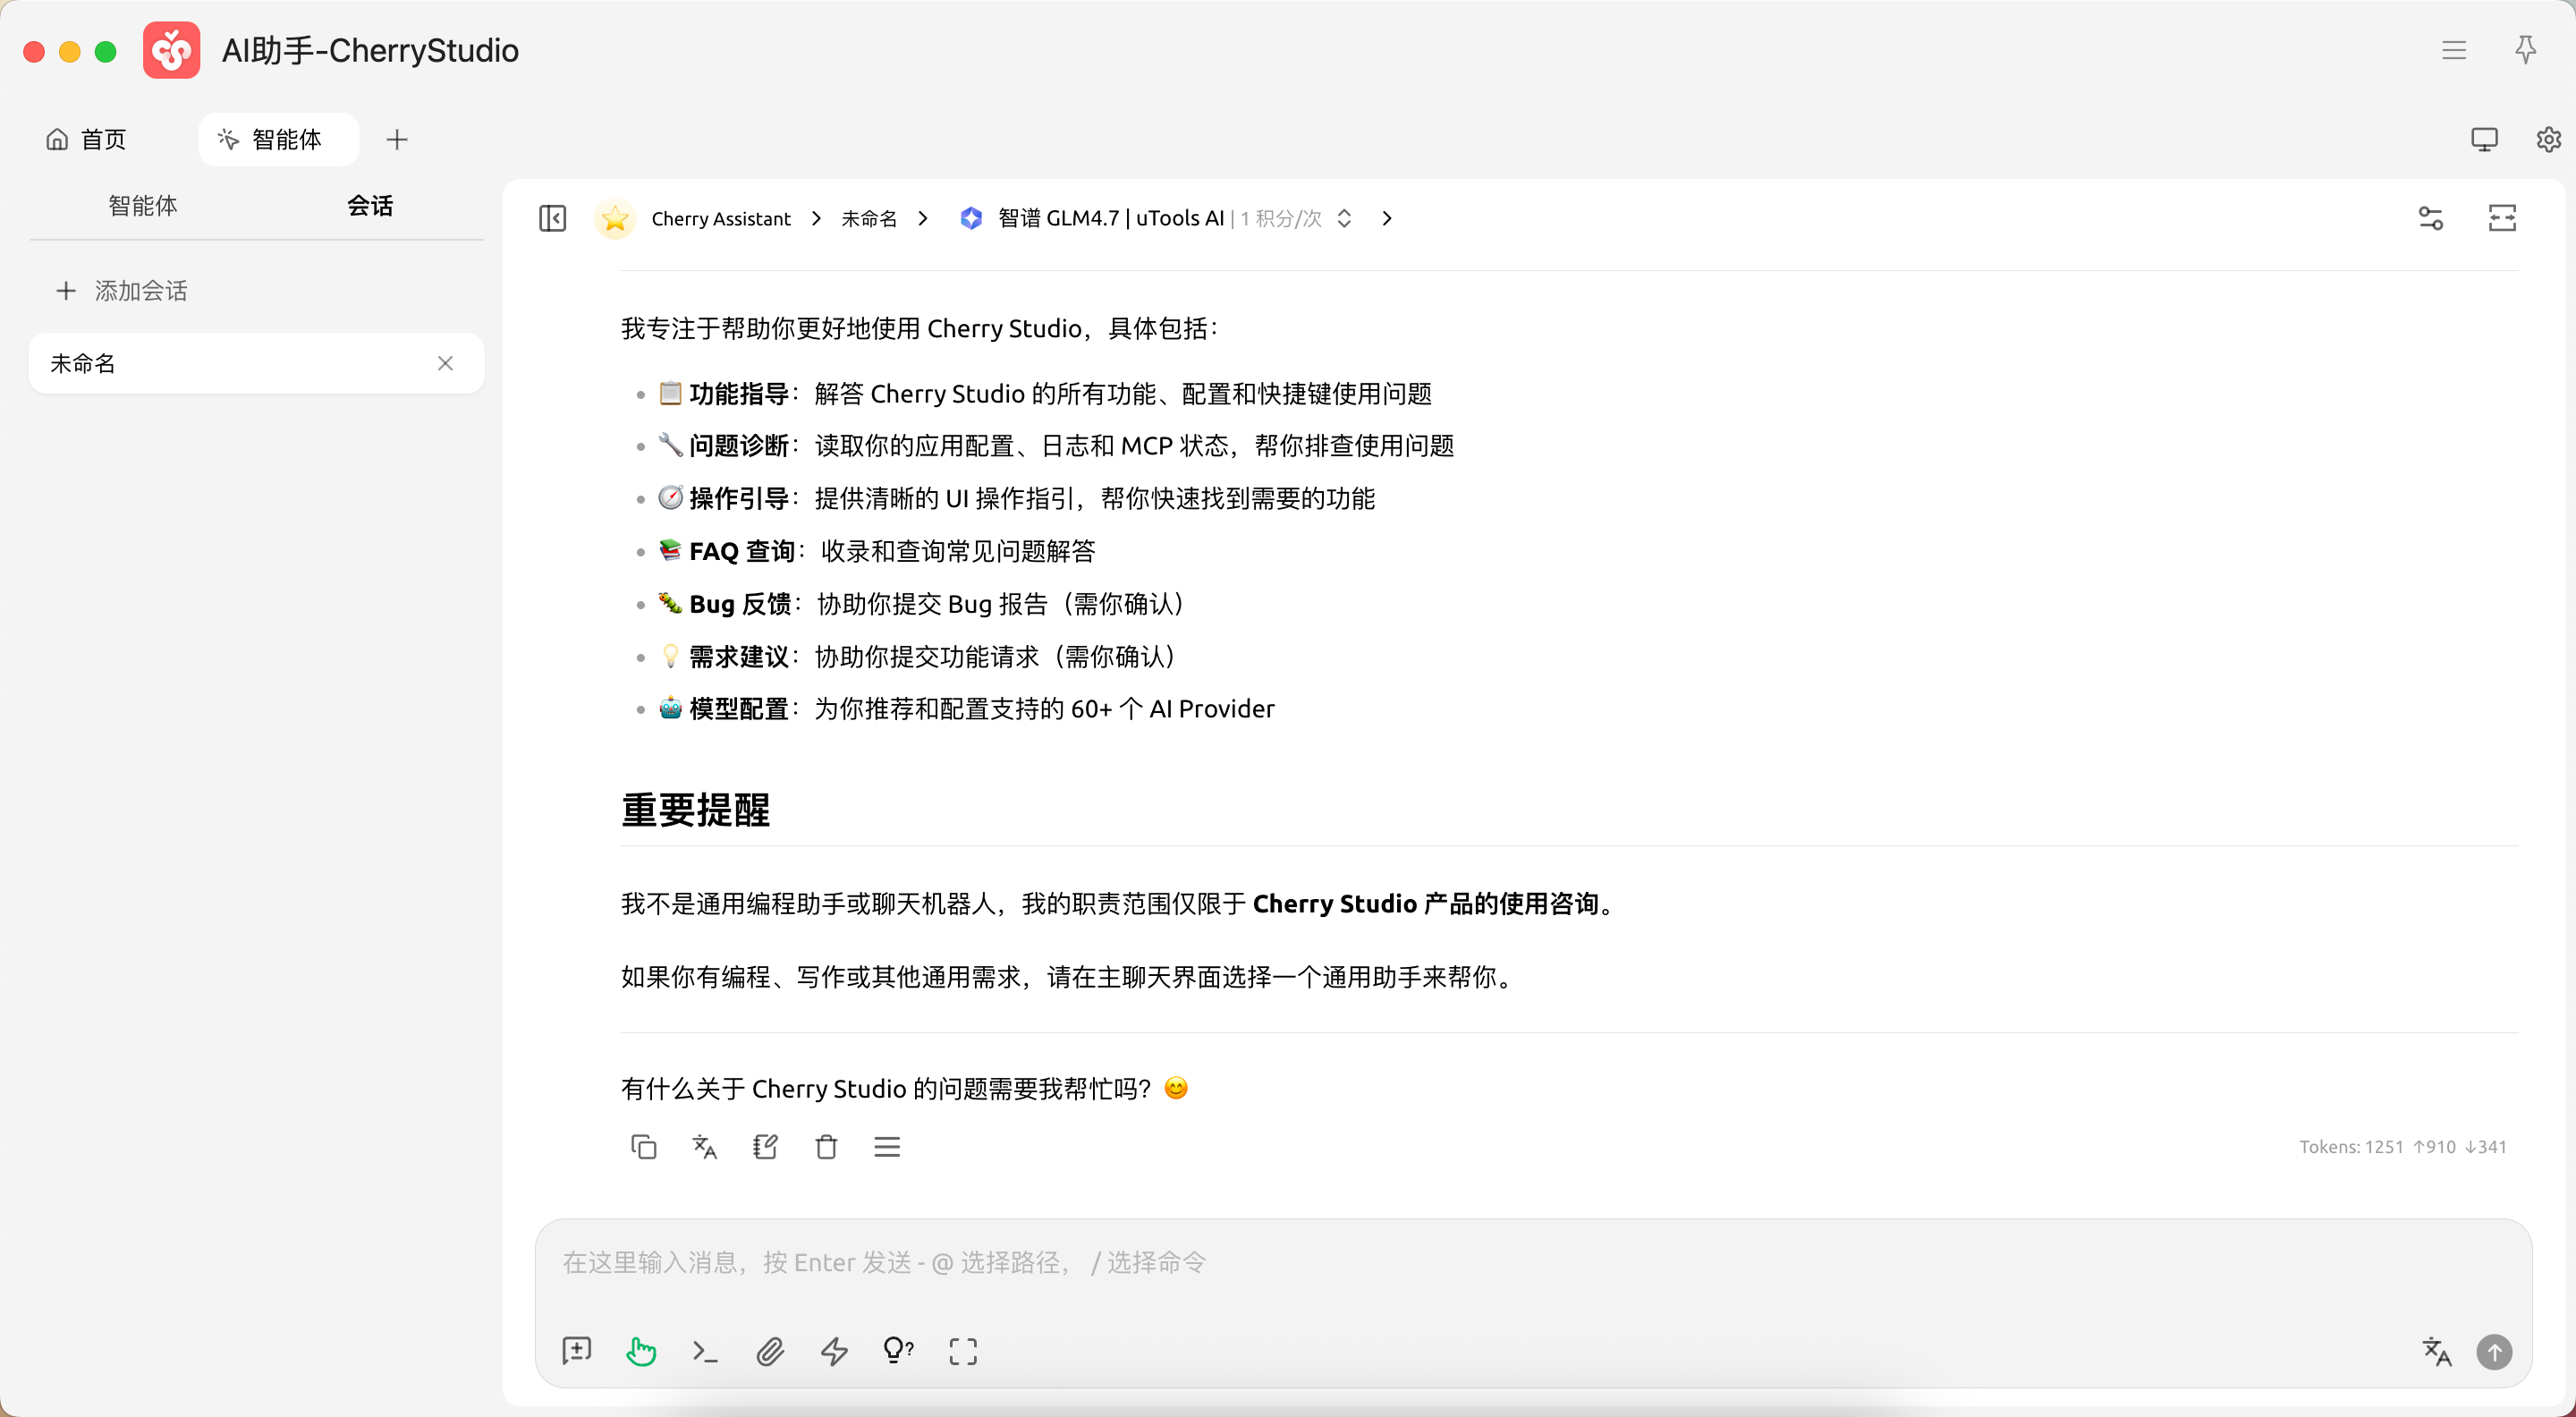Send the message with arrow button
The height and width of the screenshot is (1417, 2576).
click(x=2494, y=1352)
